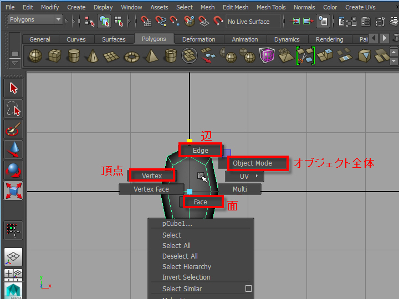
Task: Choose Edge in the marking menu
Action: point(200,150)
